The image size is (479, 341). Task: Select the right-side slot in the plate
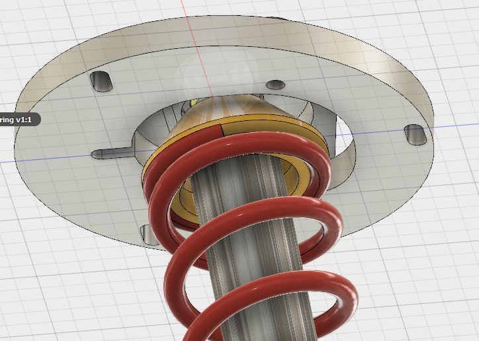415,134
